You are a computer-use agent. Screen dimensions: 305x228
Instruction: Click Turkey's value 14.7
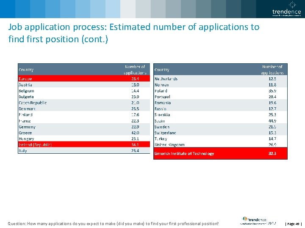[x=272, y=139]
